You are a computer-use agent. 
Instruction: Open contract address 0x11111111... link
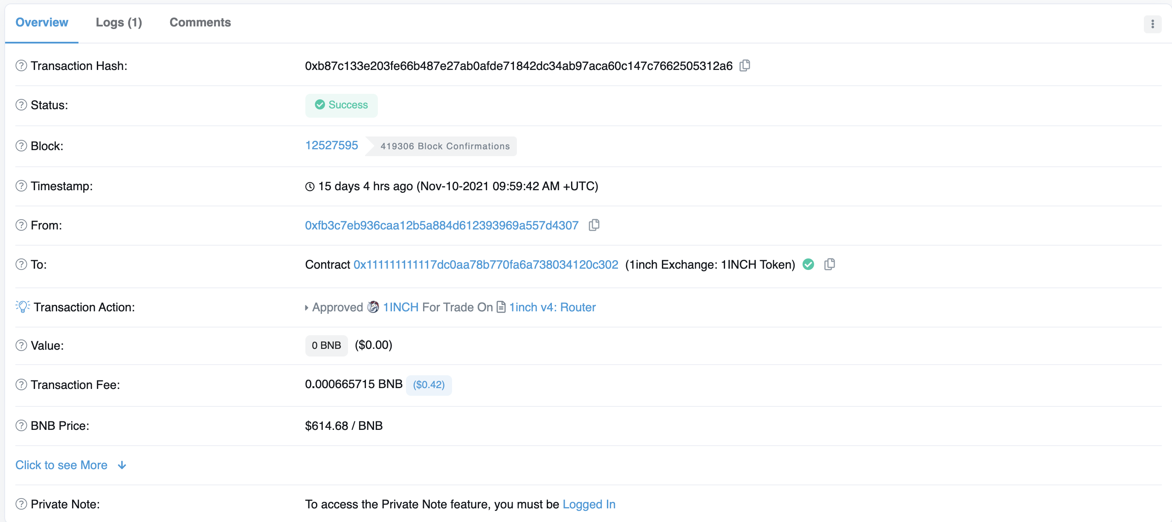point(486,264)
